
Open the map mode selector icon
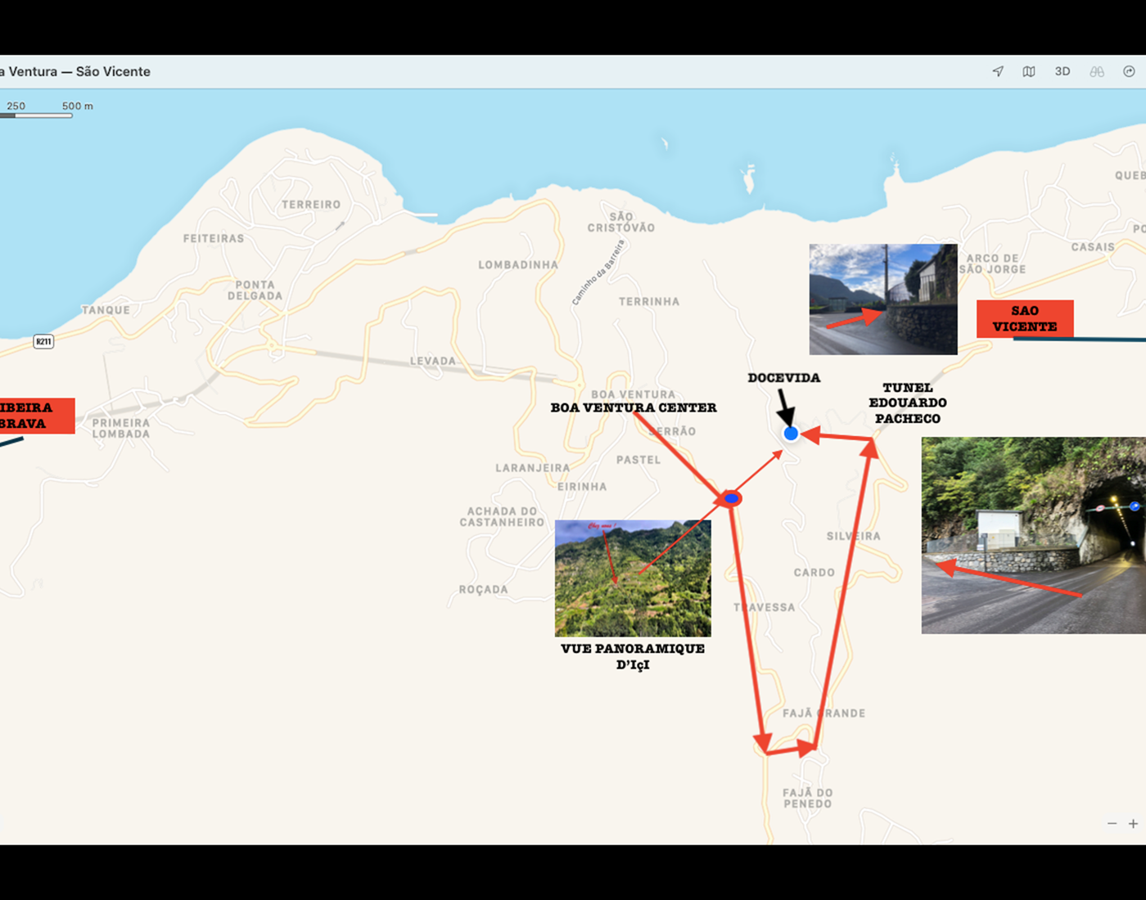pos(1029,72)
